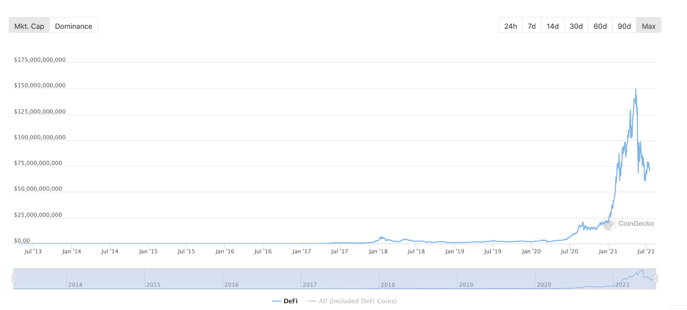This screenshot has height=310, width=687.
Task: Show the 30d chart range
Action: pos(576,26)
